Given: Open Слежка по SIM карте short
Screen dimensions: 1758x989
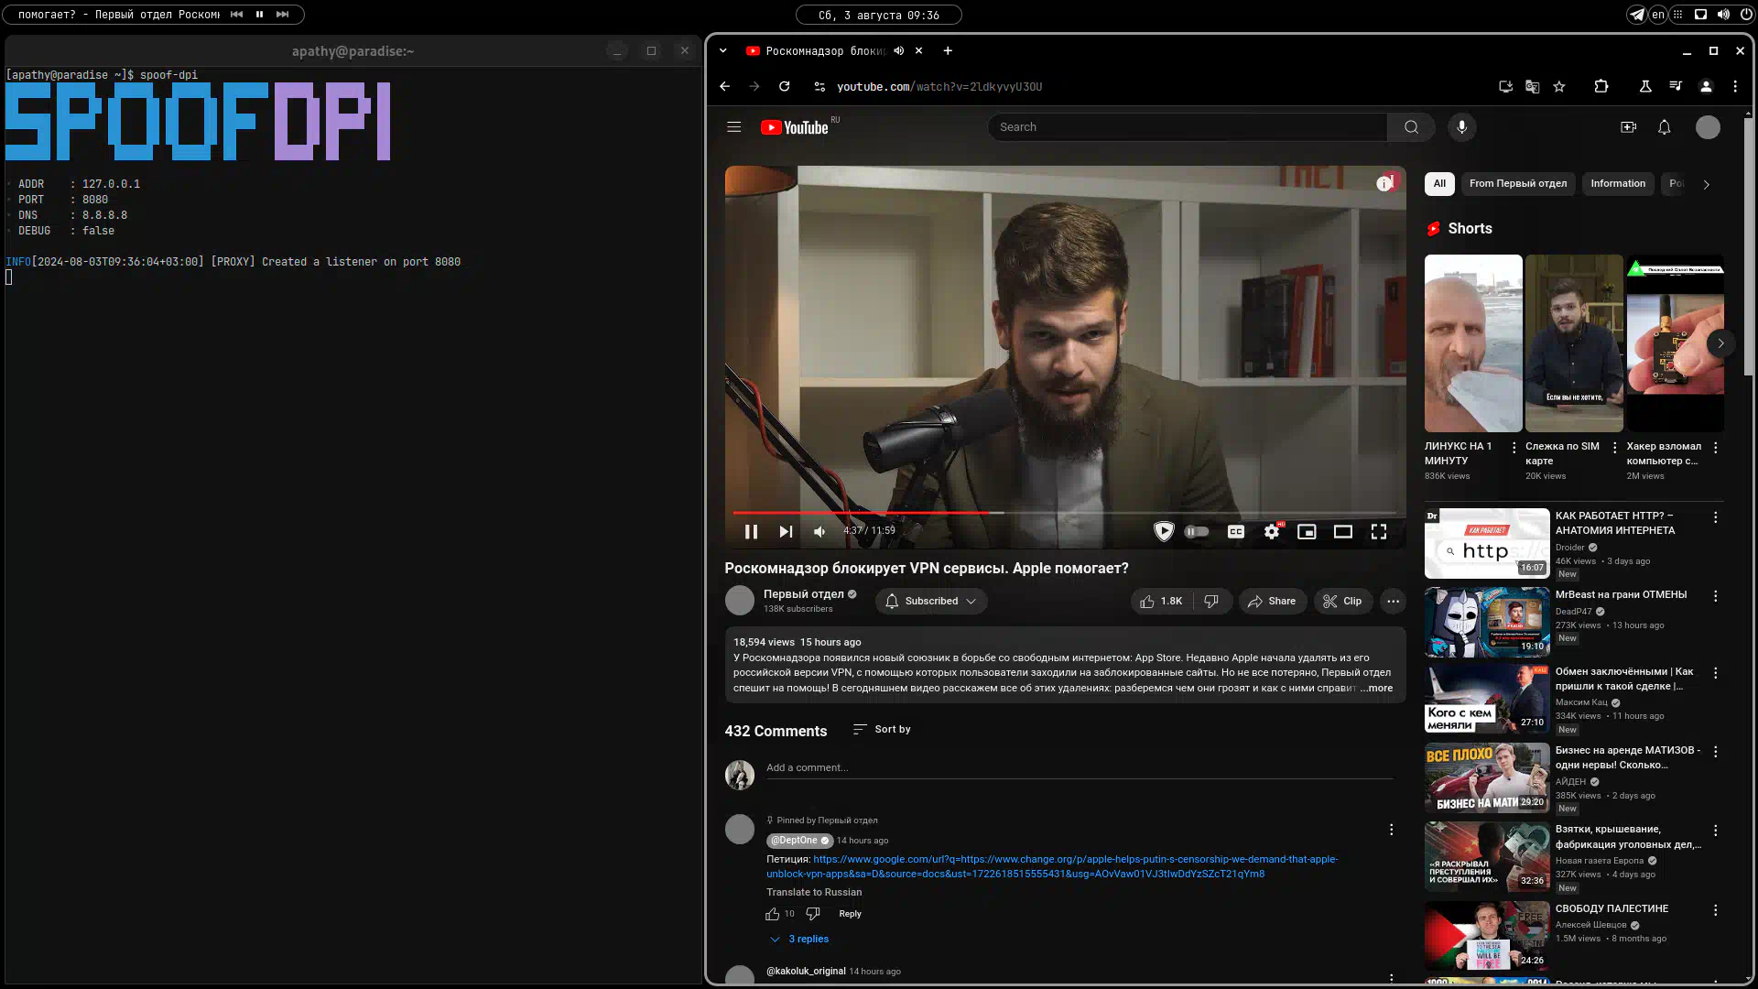Looking at the screenshot, I should click(x=1574, y=343).
